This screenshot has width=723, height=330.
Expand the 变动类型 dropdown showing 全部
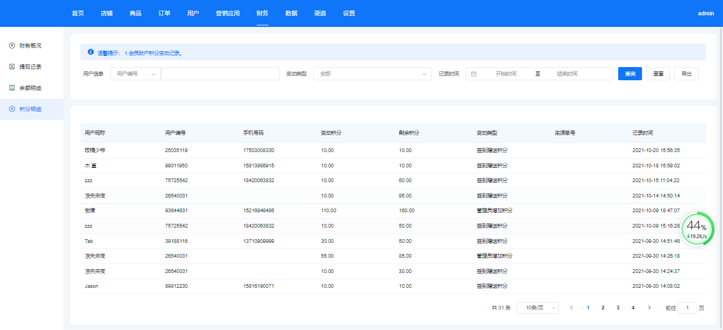click(373, 74)
